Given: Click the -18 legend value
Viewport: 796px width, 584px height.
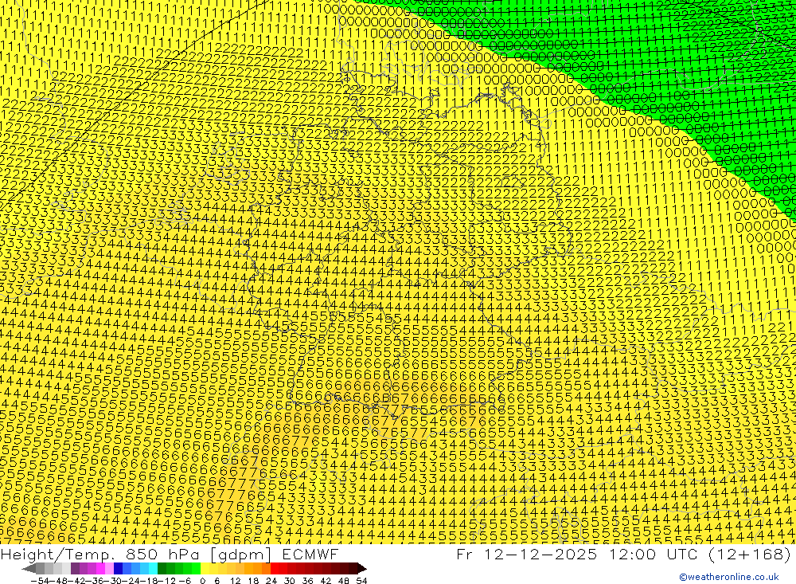Looking at the screenshot, I should pos(150,581).
